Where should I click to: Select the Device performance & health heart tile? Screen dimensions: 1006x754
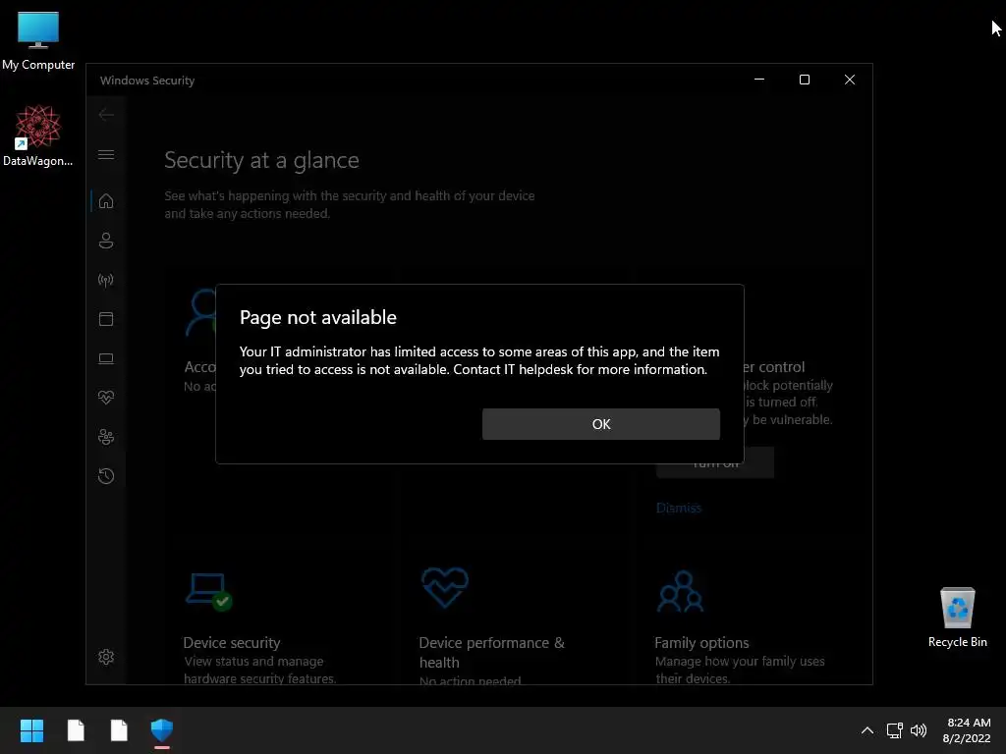tap(445, 587)
